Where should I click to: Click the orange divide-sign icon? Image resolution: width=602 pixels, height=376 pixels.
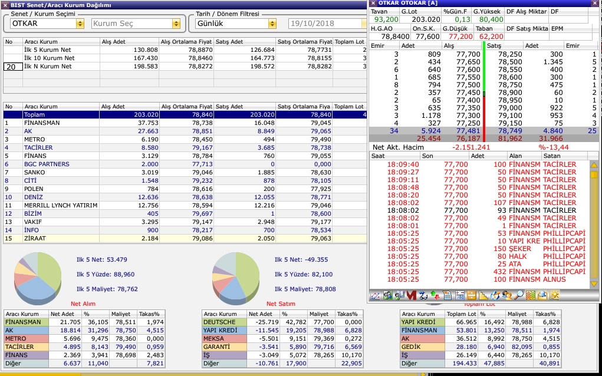point(472,295)
